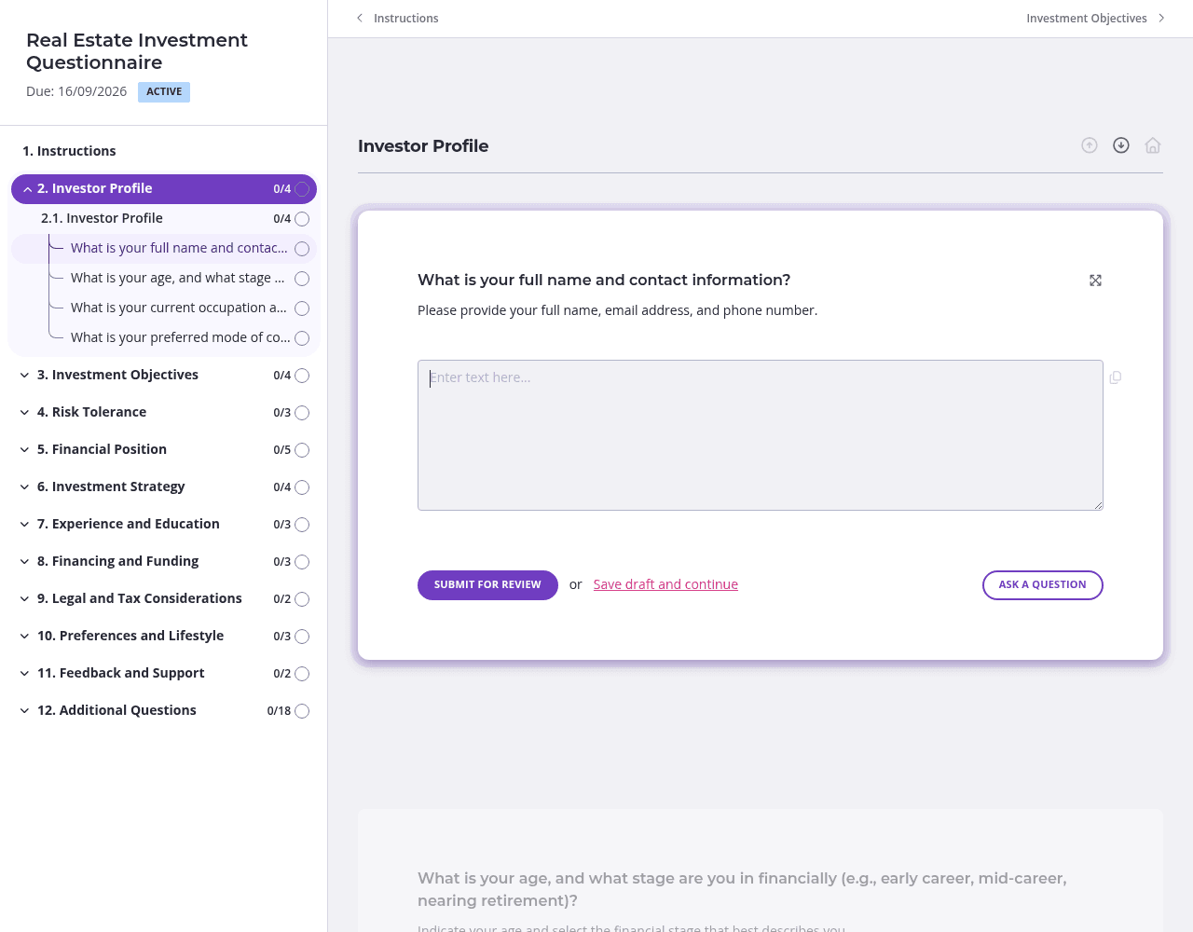This screenshot has height=932, width=1193.
Task: Click the Ask a Question button
Action: click(1043, 585)
